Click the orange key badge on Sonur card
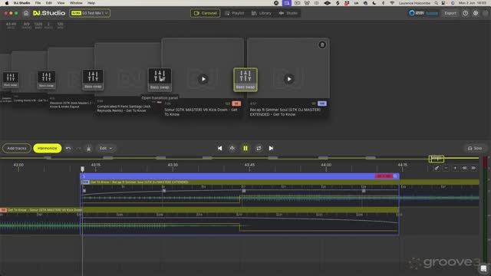Image resolution: width=491 pixels, height=276 pixels. [x=236, y=103]
